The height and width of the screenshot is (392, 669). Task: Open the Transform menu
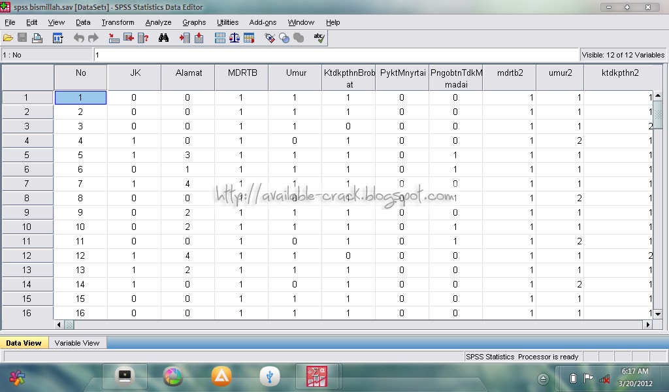tap(118, 22)
